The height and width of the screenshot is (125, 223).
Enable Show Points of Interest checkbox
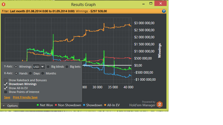click(5, 92)
